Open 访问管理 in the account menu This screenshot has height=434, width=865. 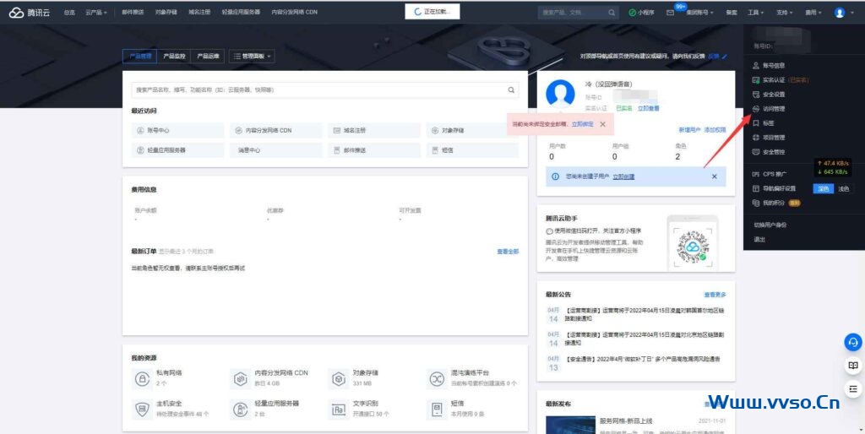(773, 108)
